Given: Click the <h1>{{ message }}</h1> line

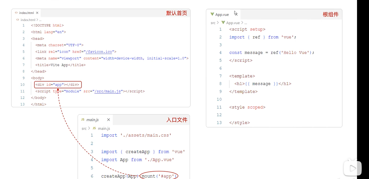Looking at the screenshot, I should coord(263,84).
